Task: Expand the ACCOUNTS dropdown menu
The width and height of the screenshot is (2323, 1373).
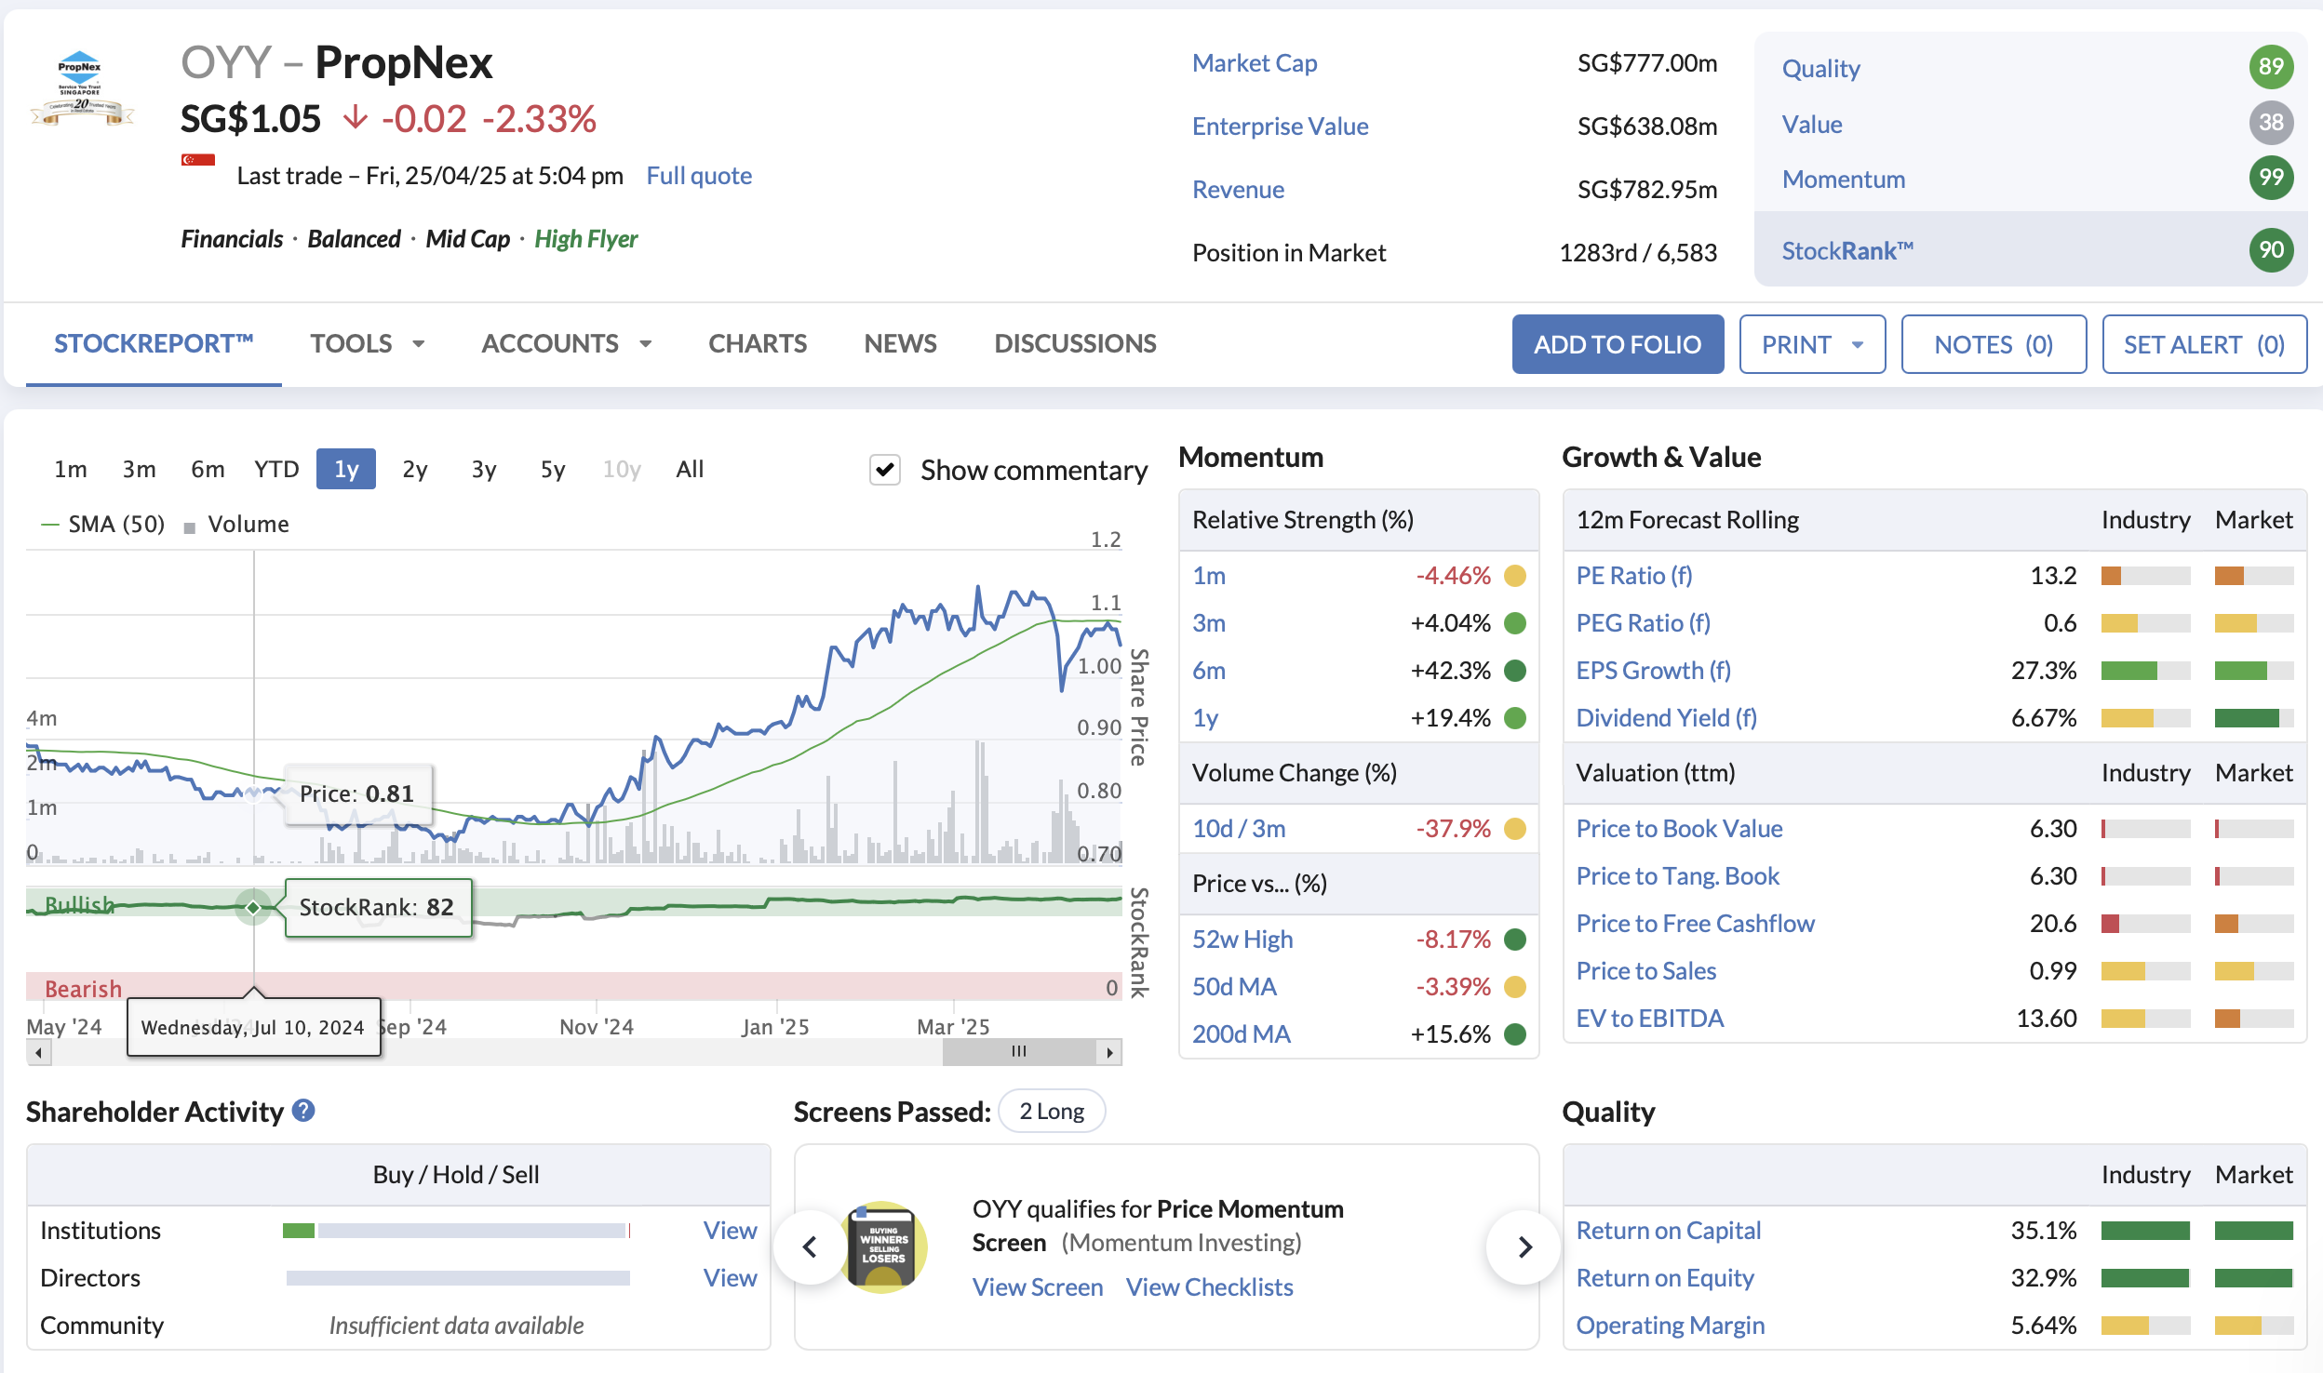Action: point(566,344)
